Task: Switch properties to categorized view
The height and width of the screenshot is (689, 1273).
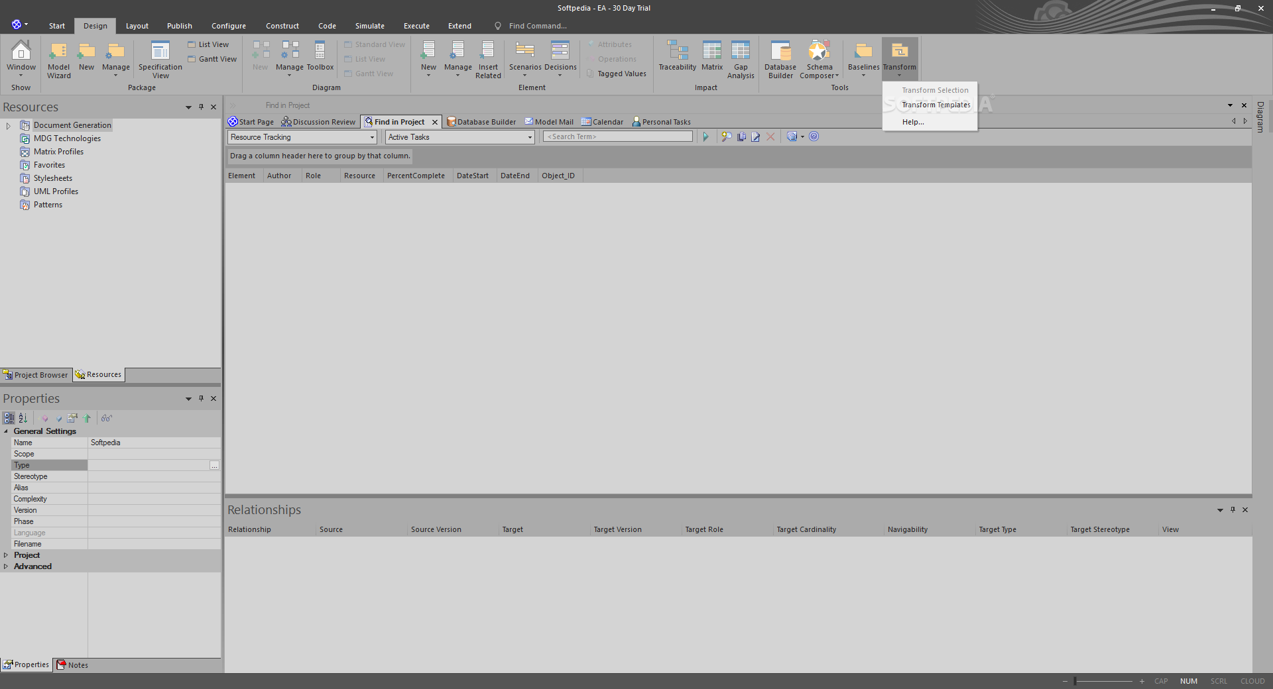Action: (x=9, y=418)
